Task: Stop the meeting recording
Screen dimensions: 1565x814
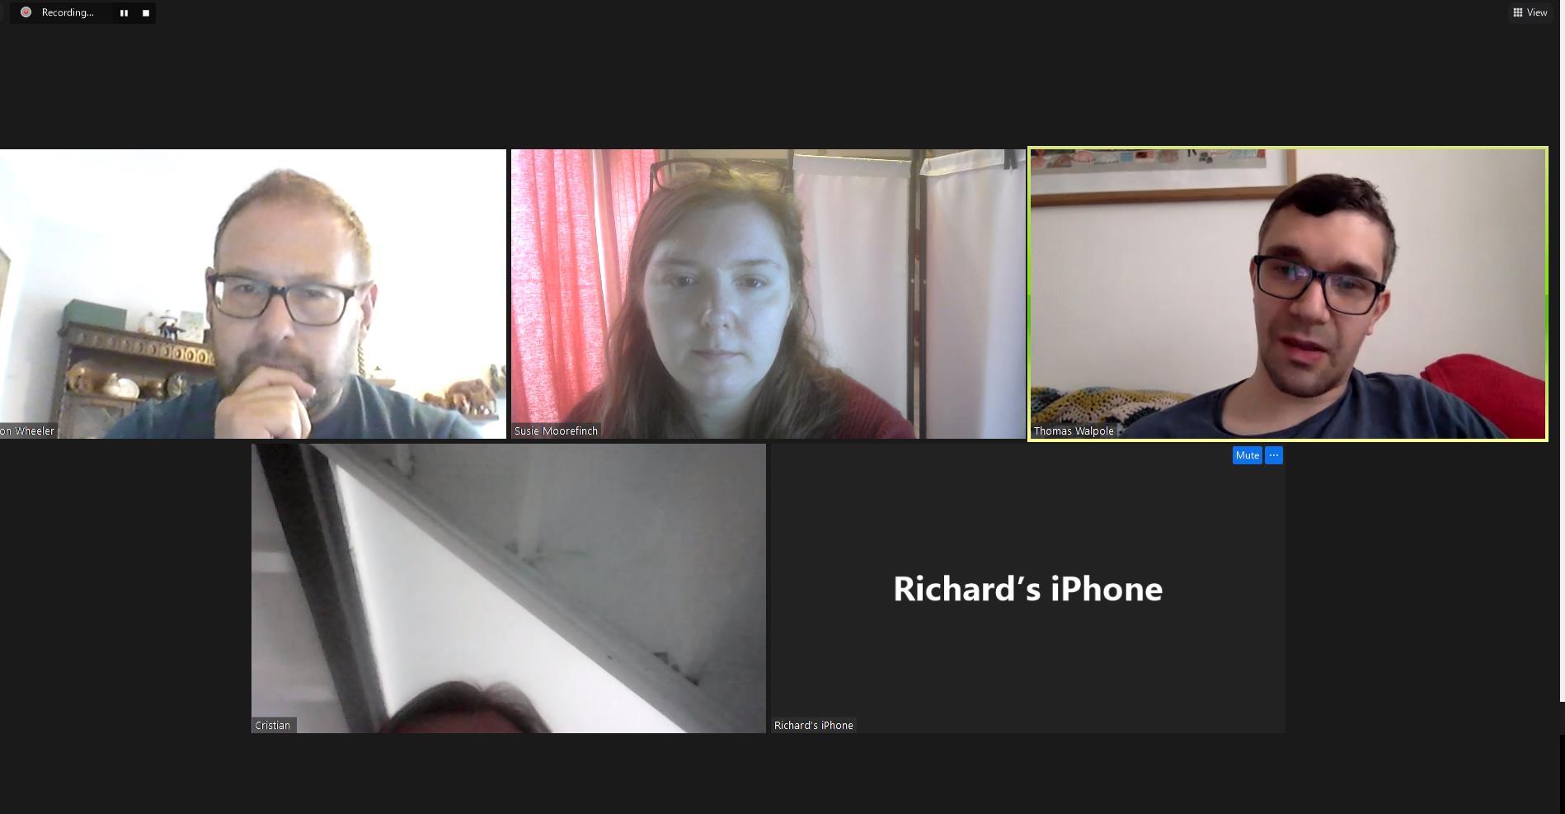Action: [x=146, y=12]
